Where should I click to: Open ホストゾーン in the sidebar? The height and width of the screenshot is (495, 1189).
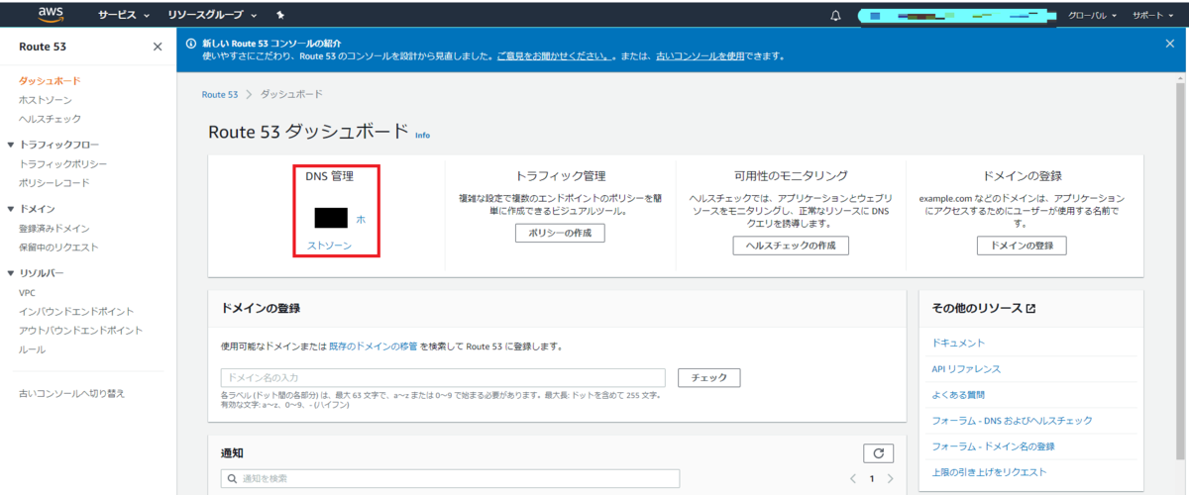tap(46, 100)
